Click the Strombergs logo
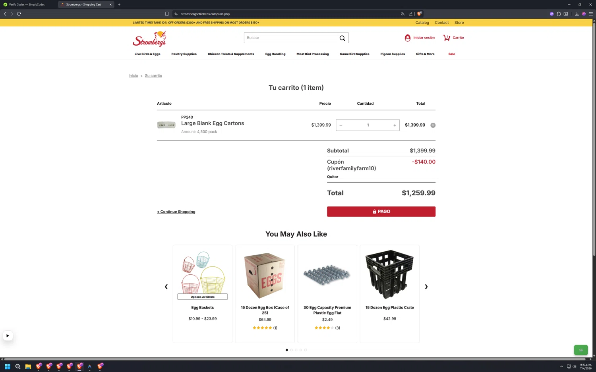596x372 pixels. point(149,39)
